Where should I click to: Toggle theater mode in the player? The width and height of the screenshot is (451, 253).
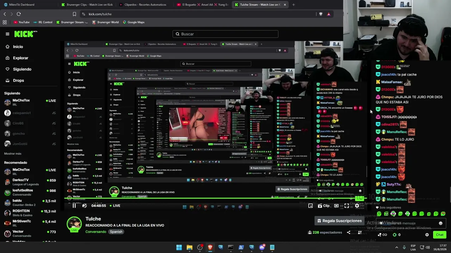pyautogui.click(x=336, y=206)
